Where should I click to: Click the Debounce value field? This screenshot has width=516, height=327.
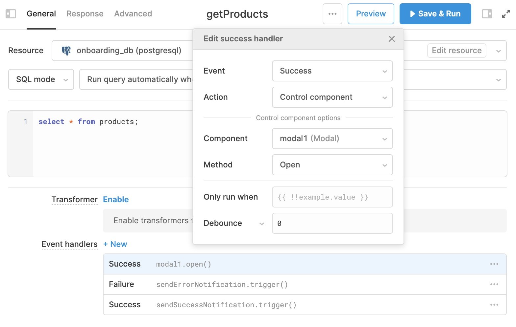click(x=332, y=223)
